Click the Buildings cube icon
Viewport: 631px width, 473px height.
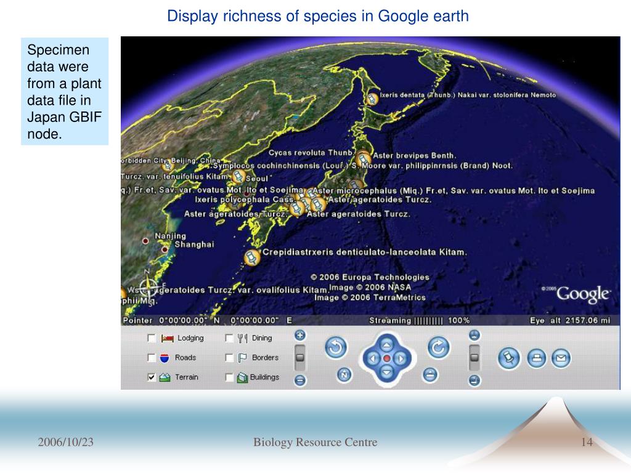(242, 378)
